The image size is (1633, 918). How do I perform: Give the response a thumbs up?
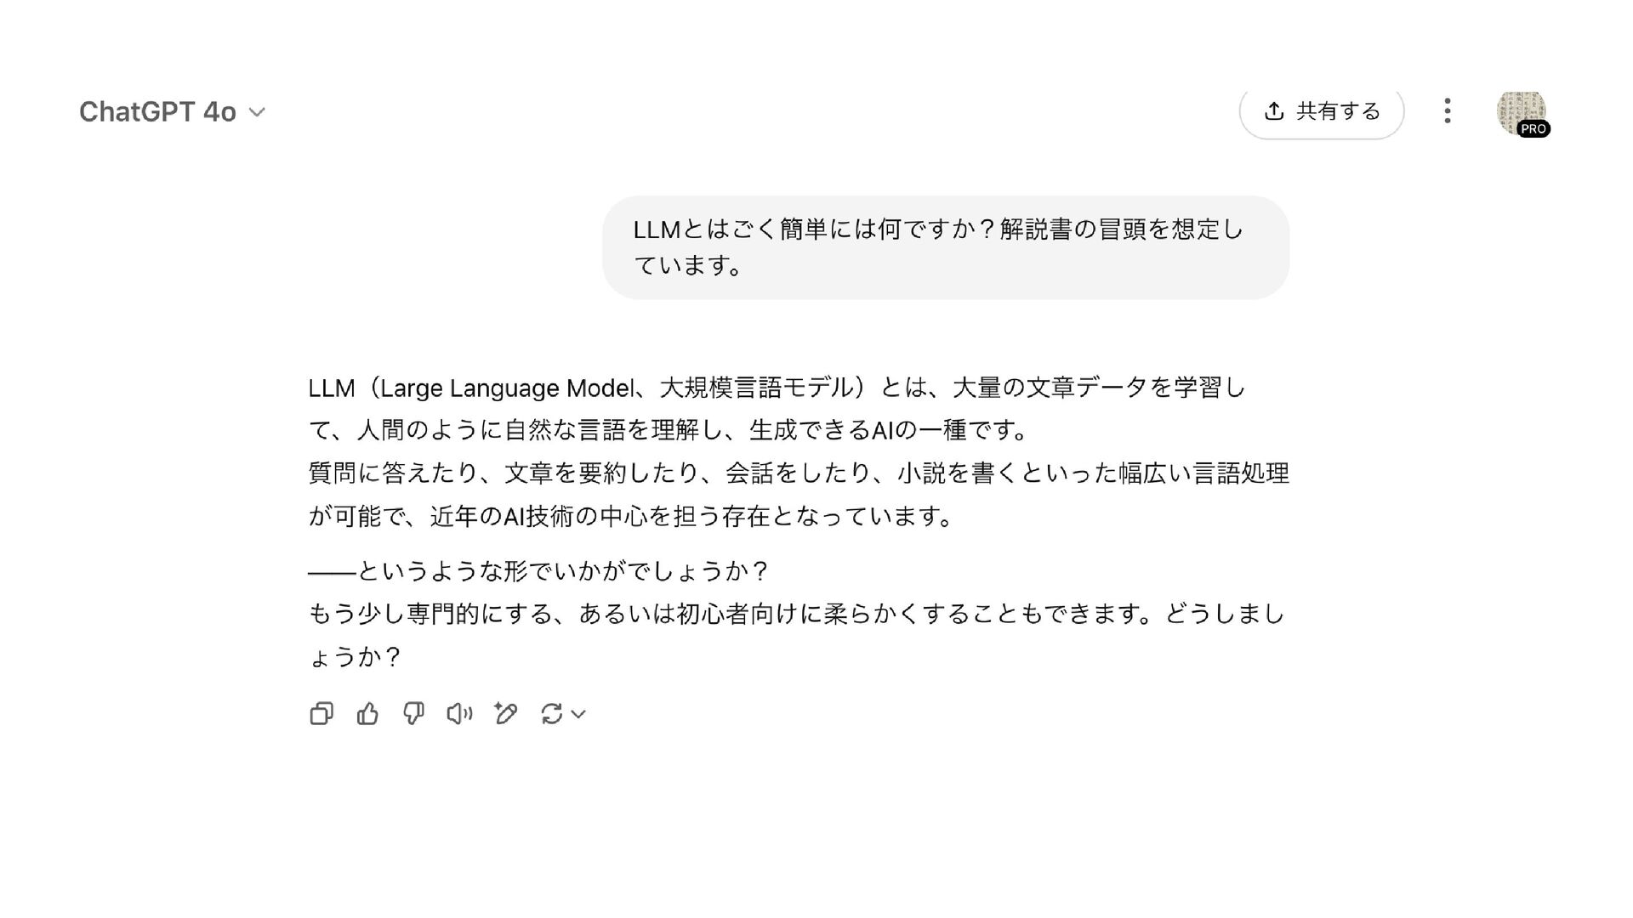367,714
